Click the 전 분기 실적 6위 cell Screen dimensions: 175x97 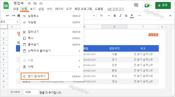tap(143, 76)
